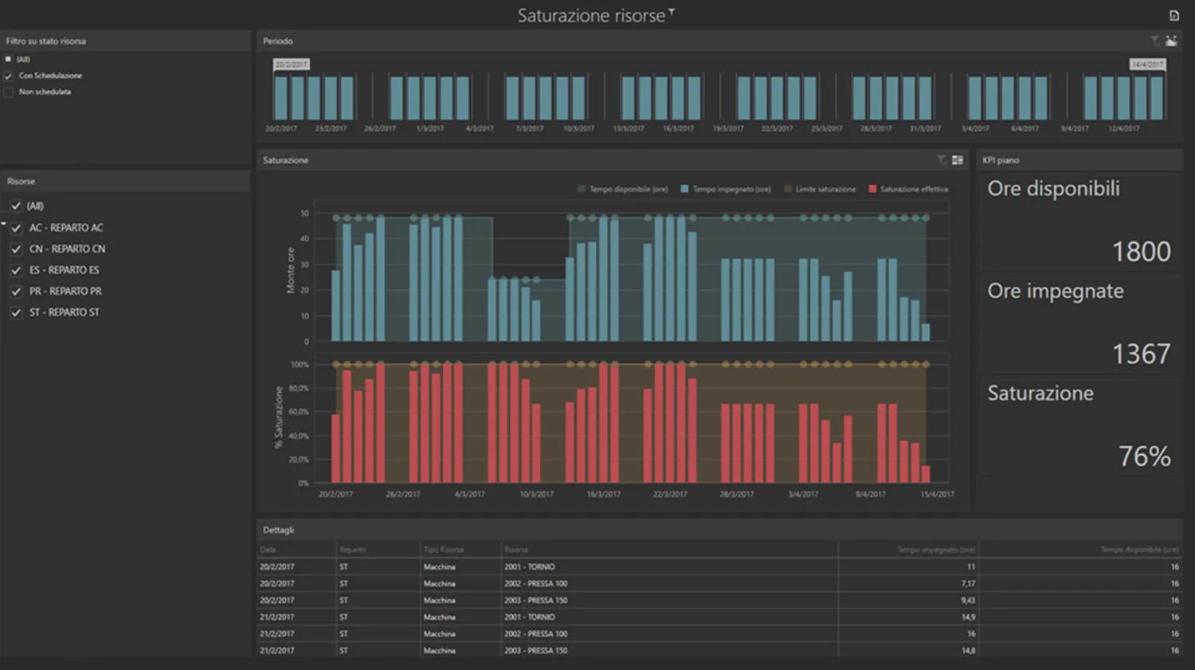Uncheck Con Schedulazione filter
Image resolution: width=1195 pixels, height=670 pixels.
coord(8,76)
